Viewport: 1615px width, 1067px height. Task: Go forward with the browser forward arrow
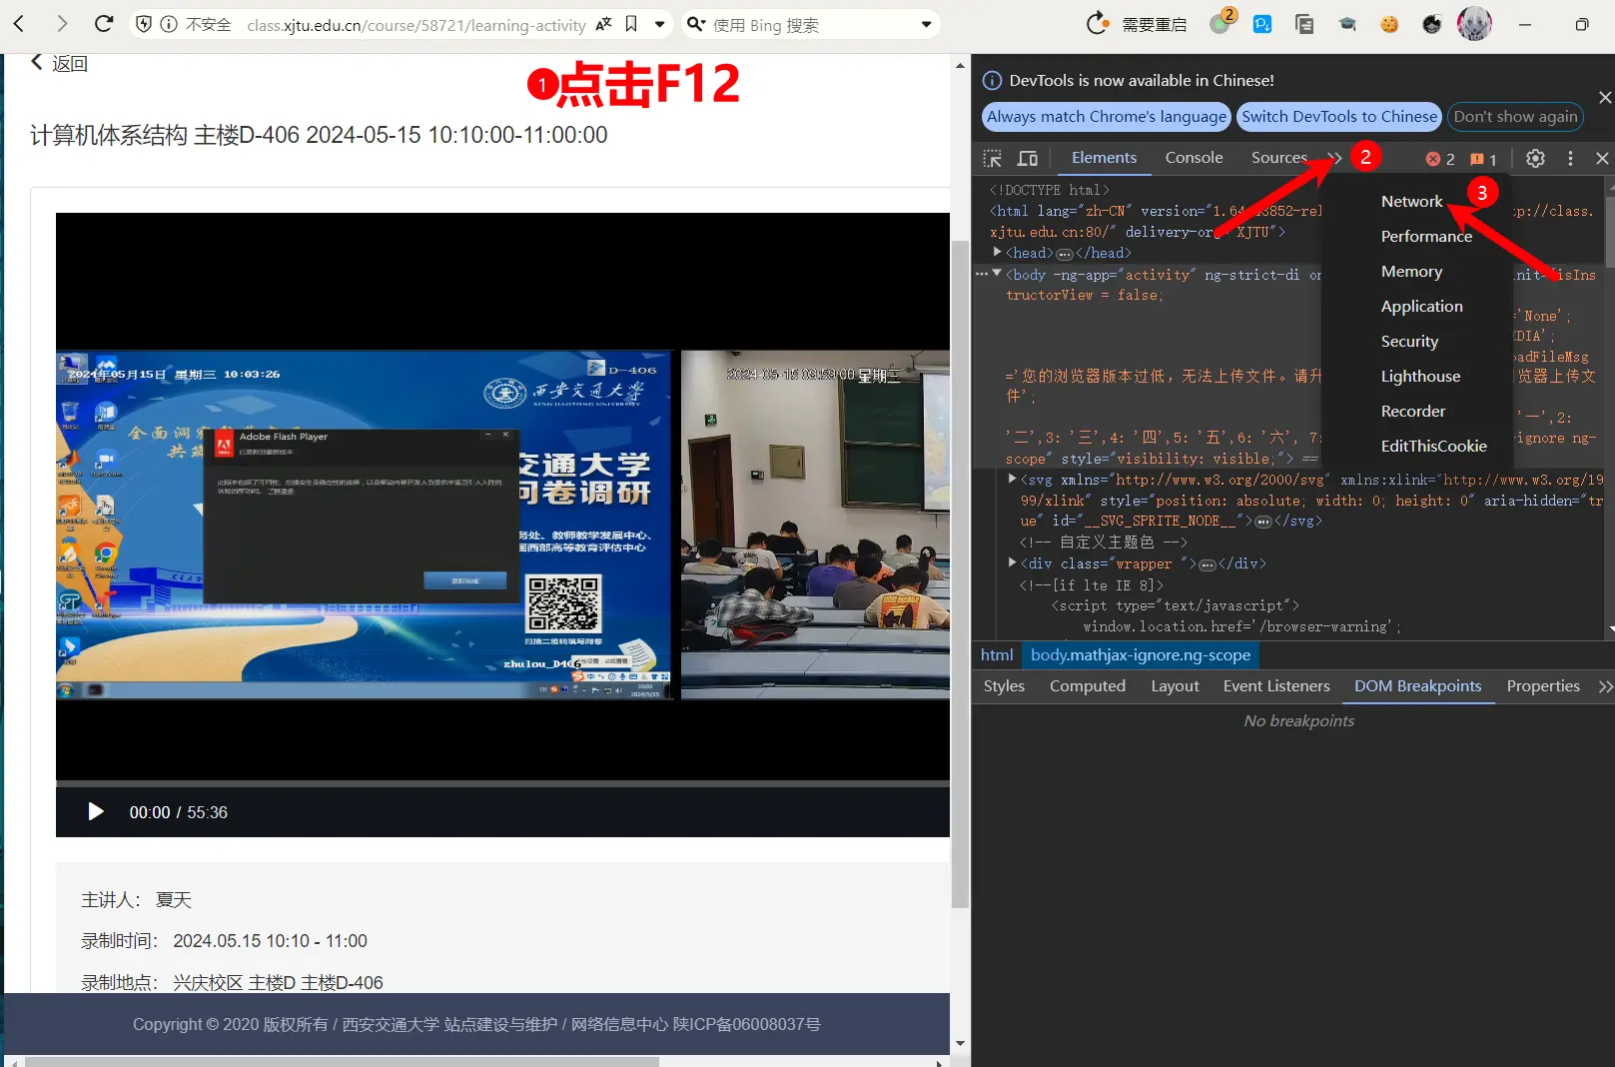point(62,24)
